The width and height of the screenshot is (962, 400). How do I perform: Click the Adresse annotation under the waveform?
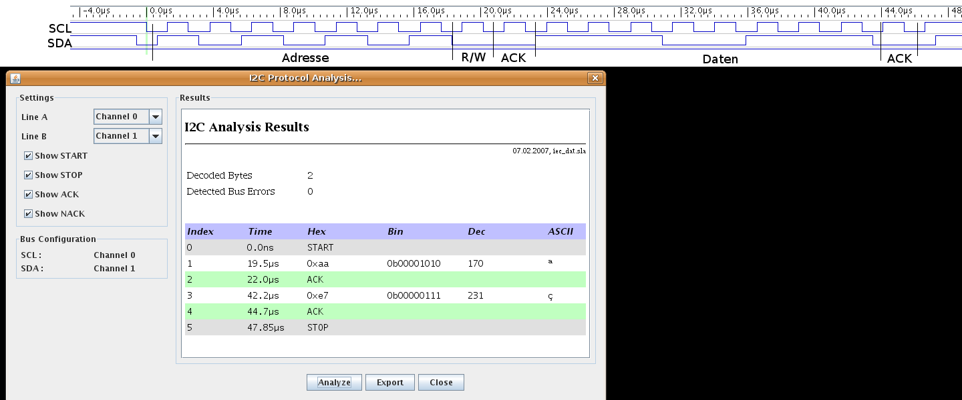pos(305,58)
